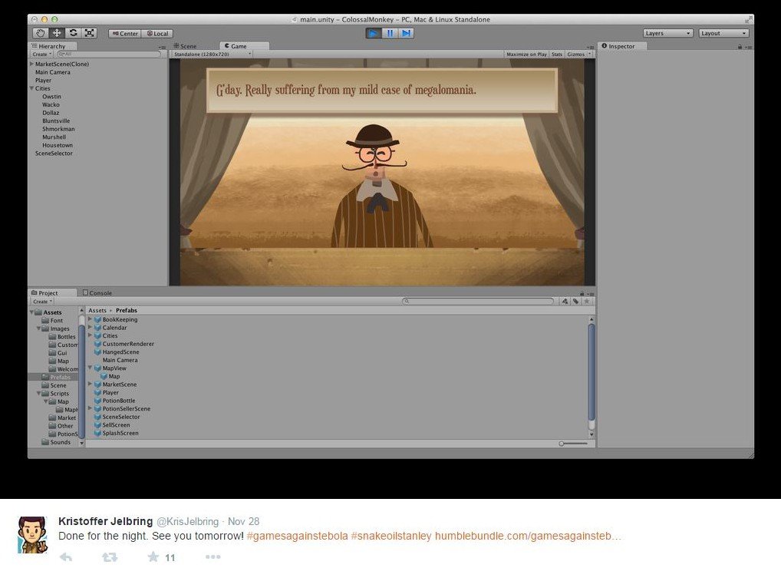781x568 pixels.
Task: Expand MarketScene(Clone) in the Hierarchy
Action: (x=31, y=64)
